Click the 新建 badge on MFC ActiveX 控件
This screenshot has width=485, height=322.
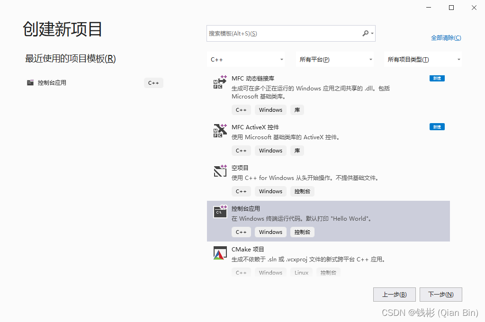[437, 127]
